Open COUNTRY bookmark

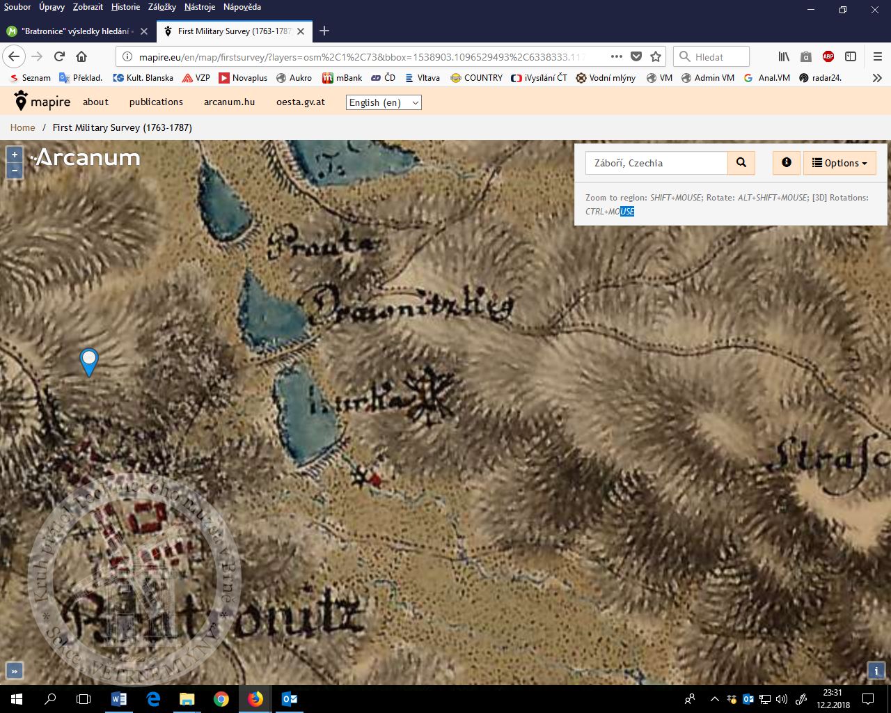(477, 78)
